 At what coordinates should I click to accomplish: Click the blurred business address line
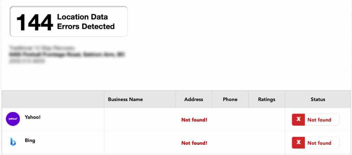[x=67, y=54]
